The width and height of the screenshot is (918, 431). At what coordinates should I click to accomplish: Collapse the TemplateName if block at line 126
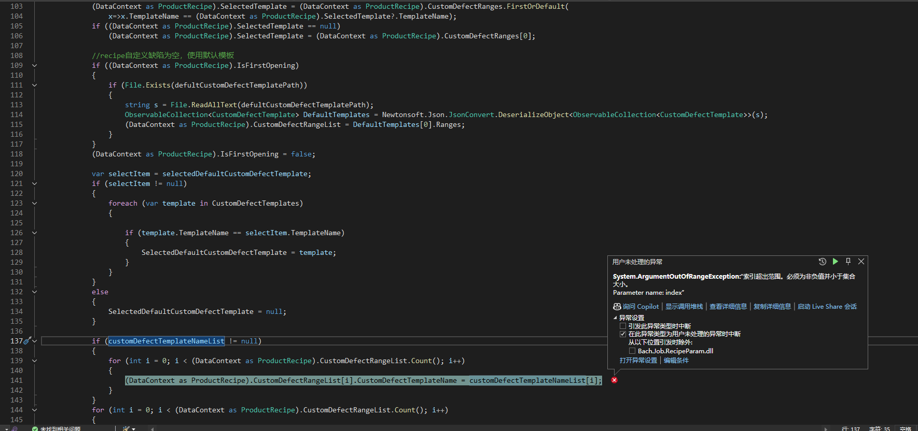[34, 233]
